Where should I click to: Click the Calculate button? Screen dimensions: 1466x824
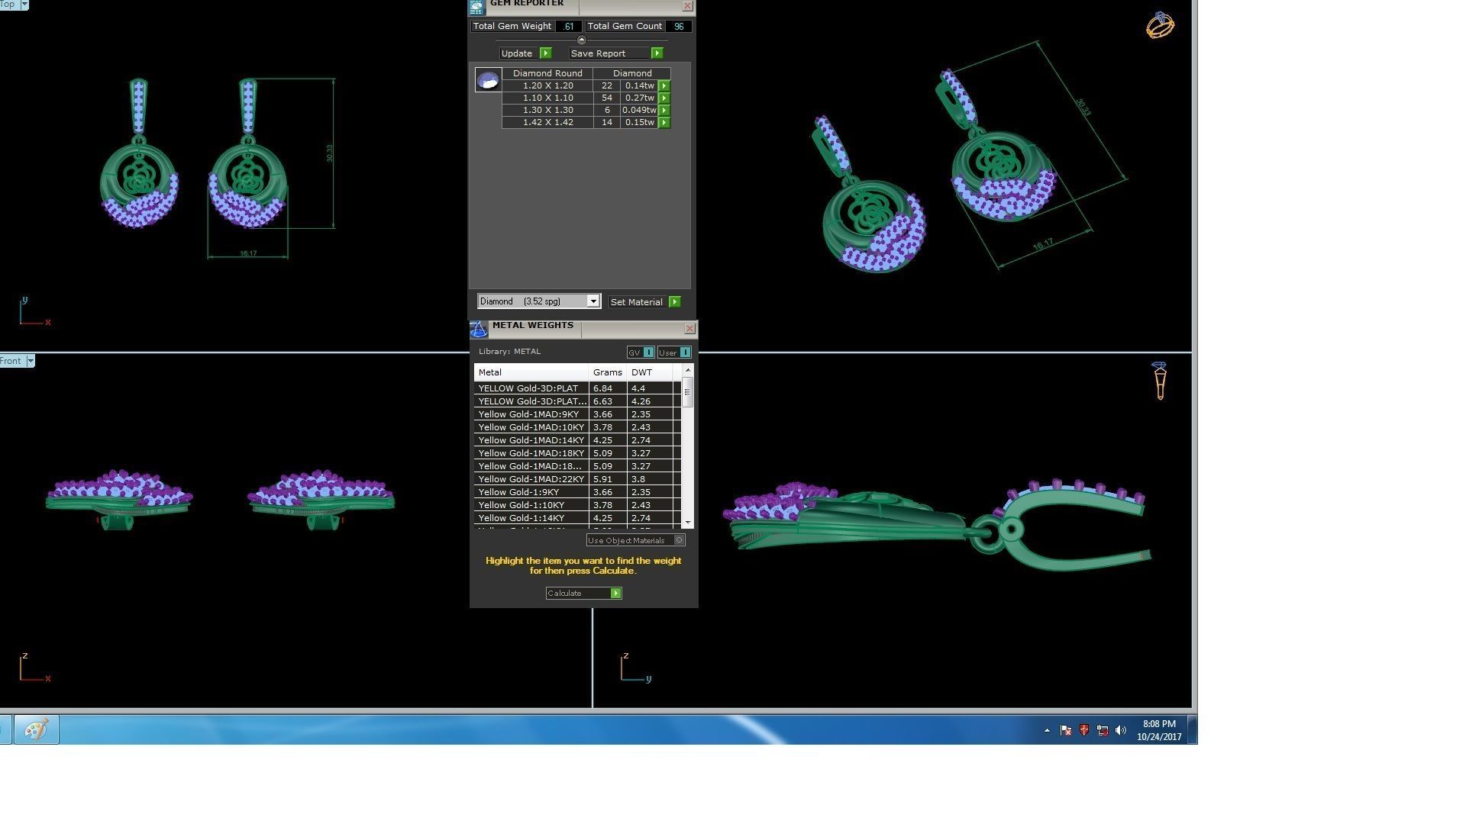583,594
